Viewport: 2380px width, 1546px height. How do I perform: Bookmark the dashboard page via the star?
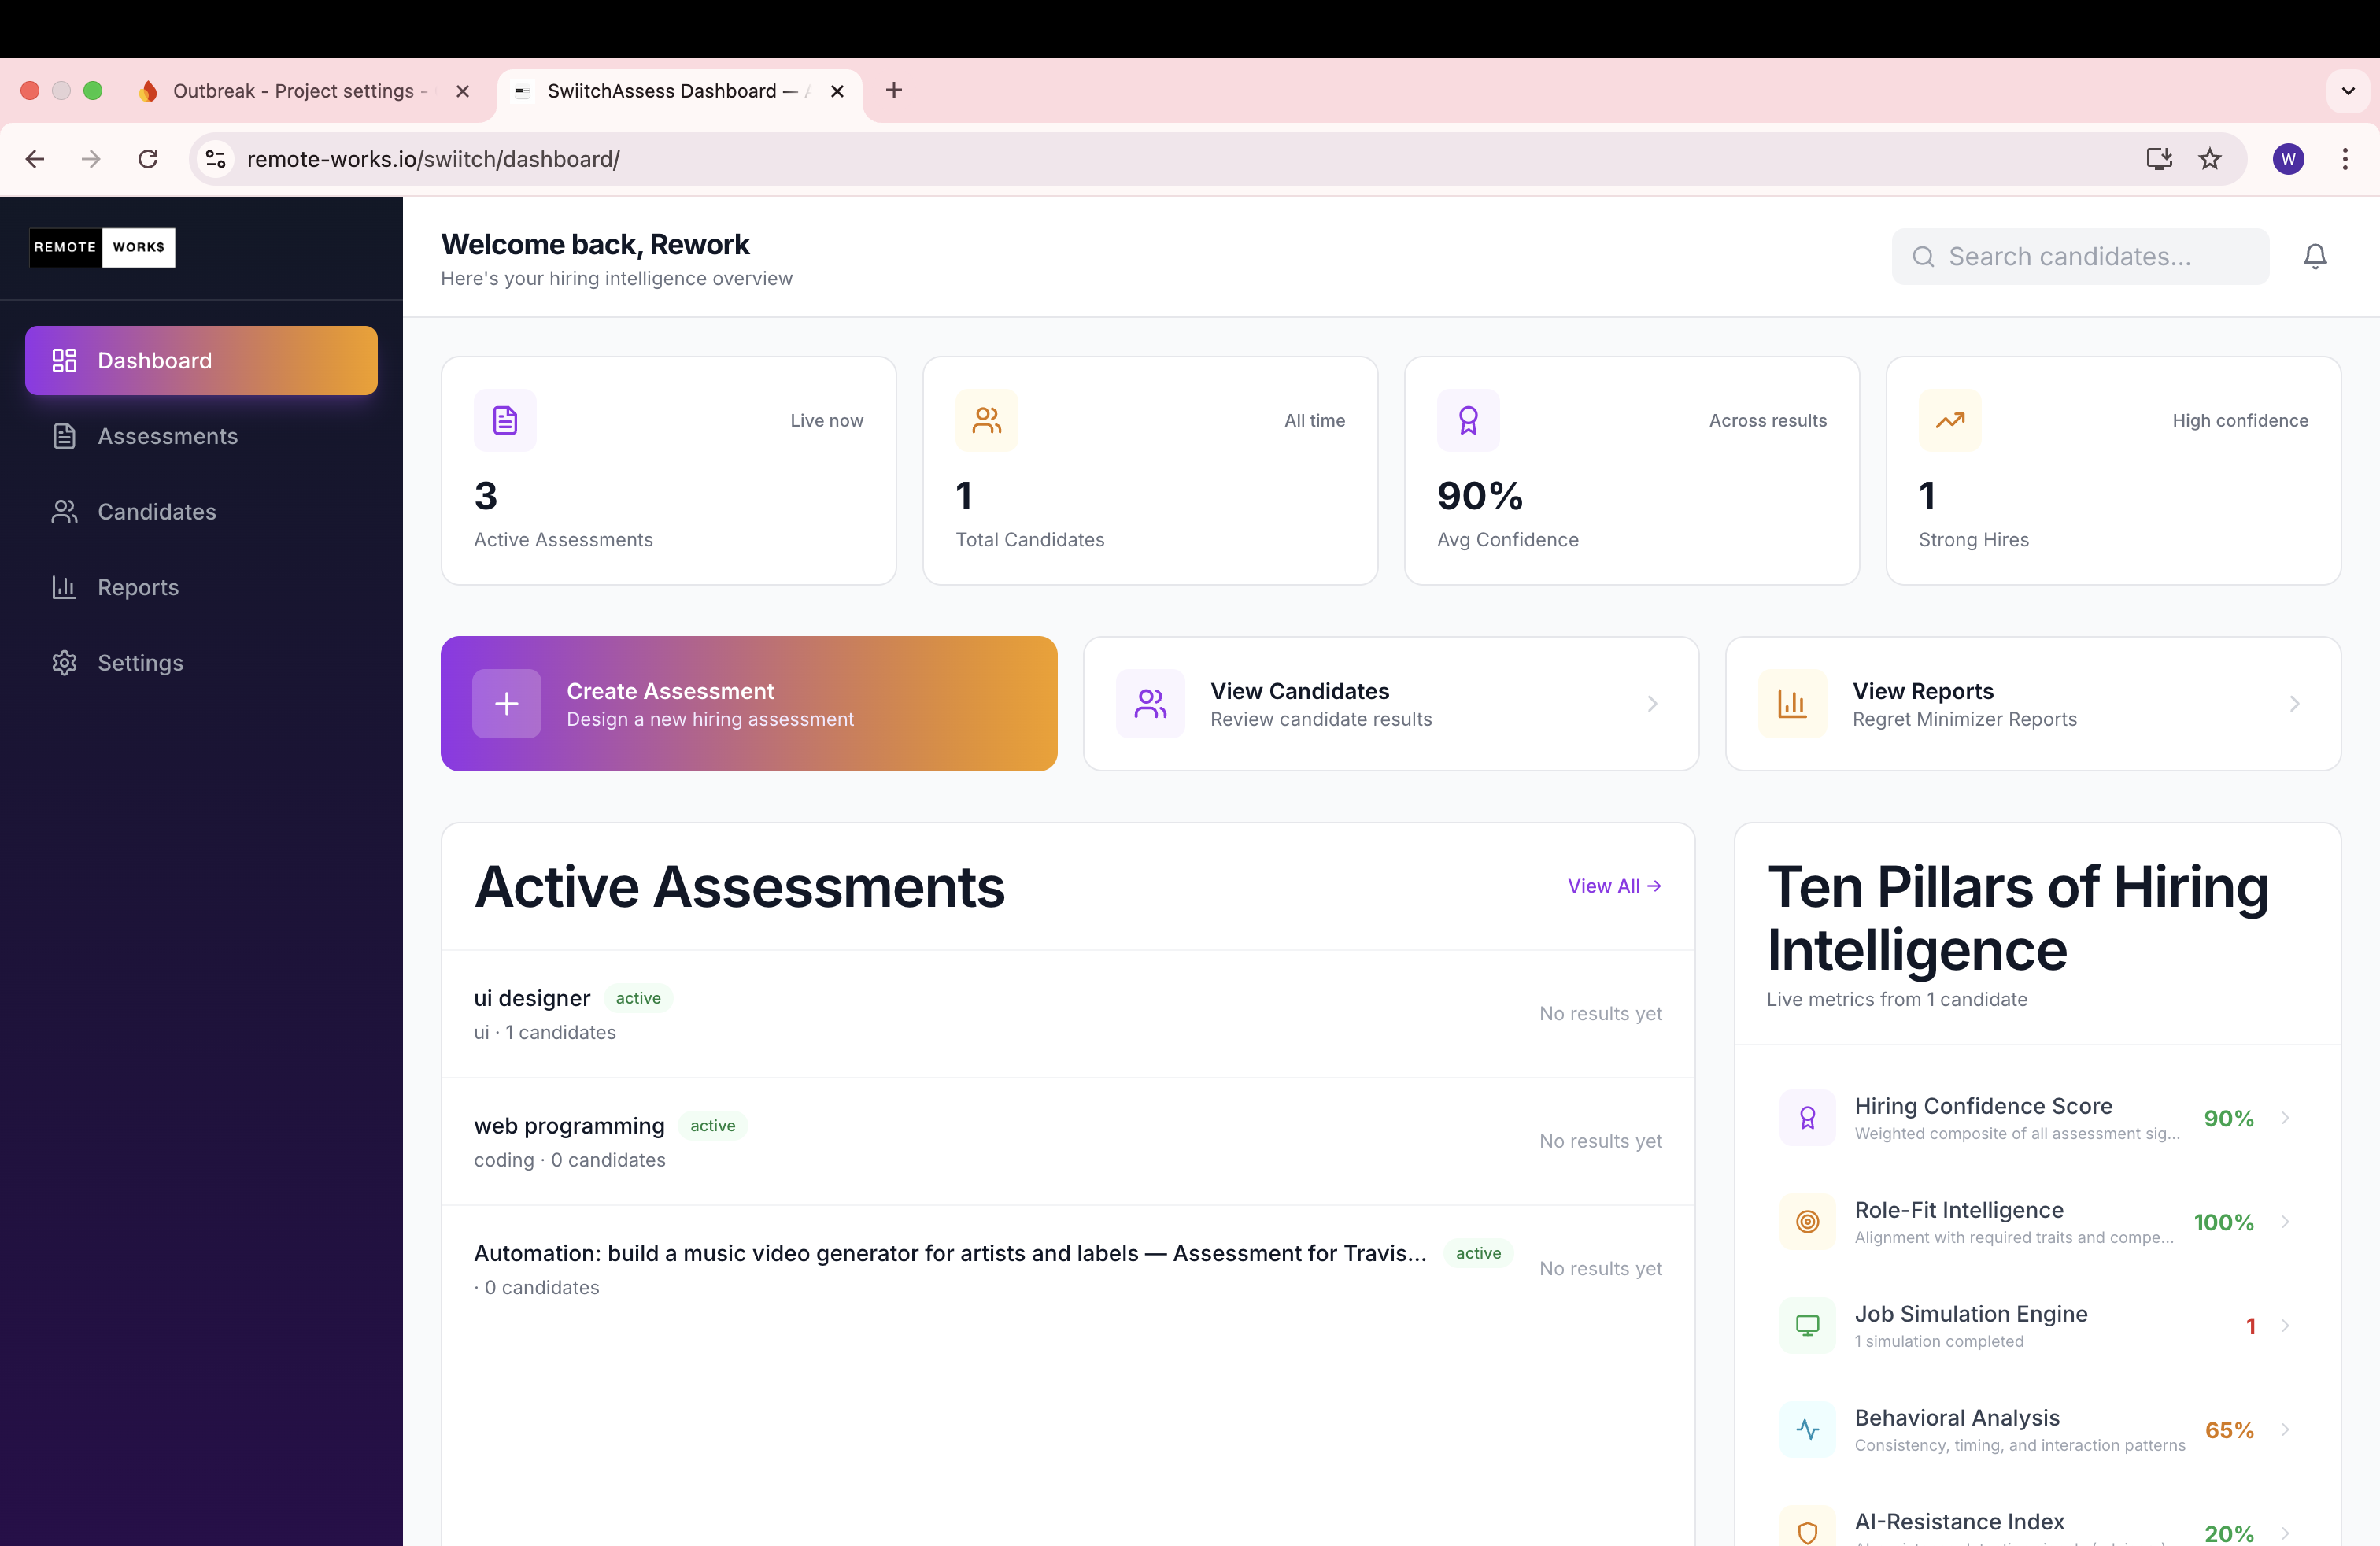point(2210,159)
